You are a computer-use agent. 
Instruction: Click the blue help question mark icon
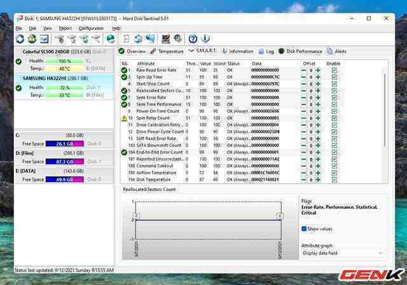point(193,39)
